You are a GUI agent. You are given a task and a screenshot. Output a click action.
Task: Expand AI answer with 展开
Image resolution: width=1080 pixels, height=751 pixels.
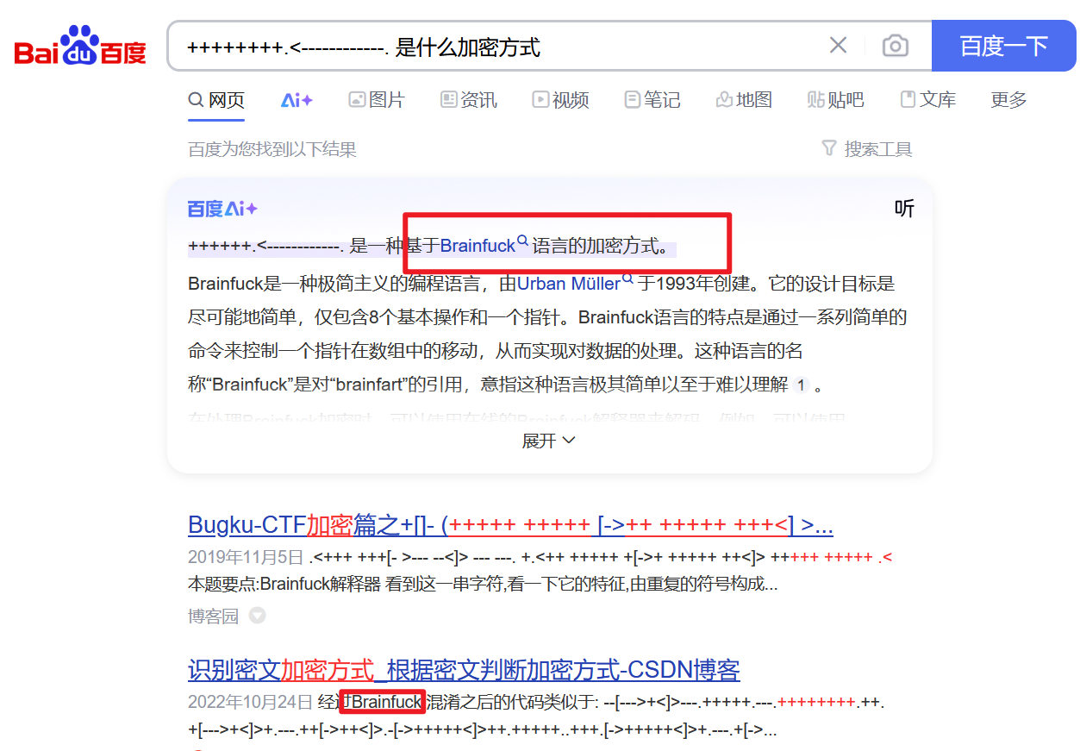(549, 441)
